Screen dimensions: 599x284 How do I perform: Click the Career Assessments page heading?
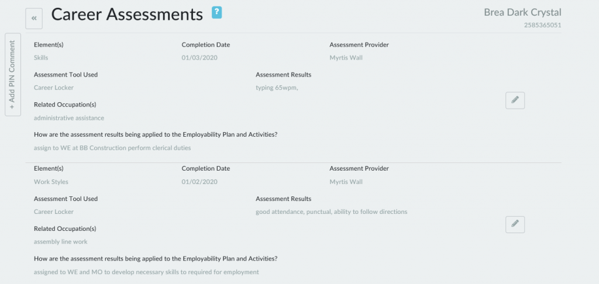[127, 15]
